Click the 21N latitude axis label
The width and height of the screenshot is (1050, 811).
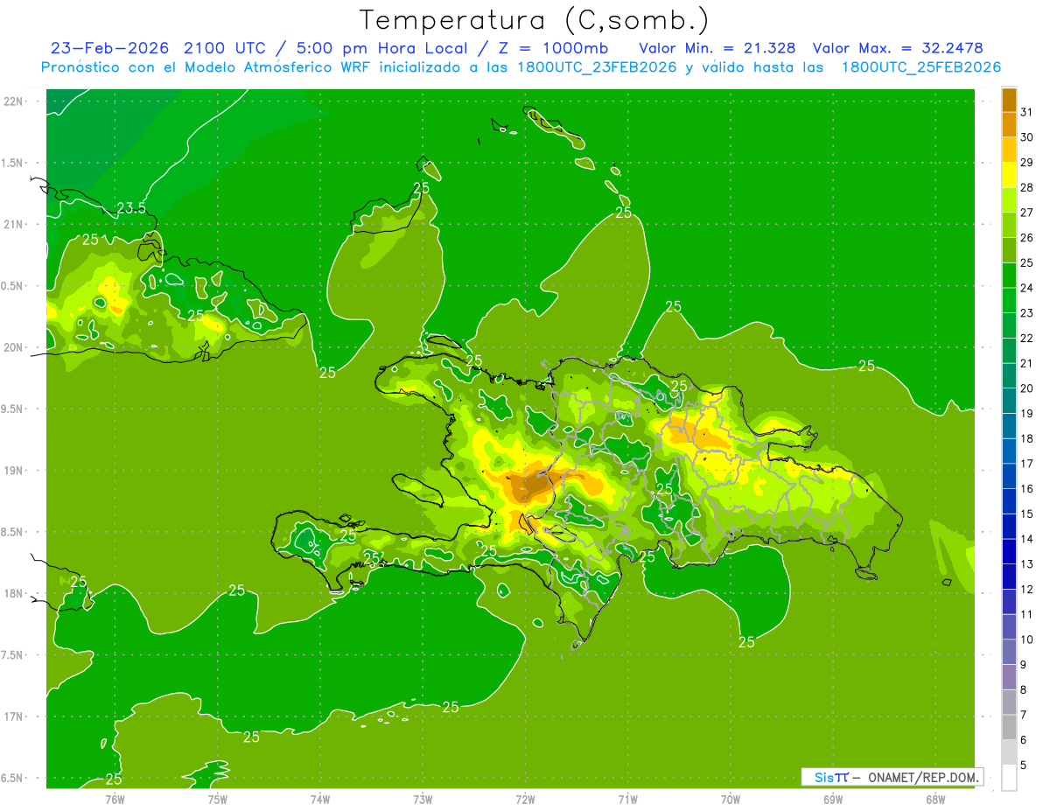(14, 224)
